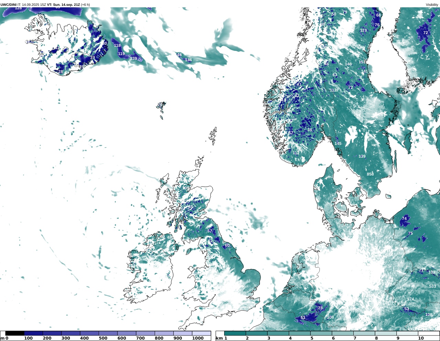
Task: Click the UWC/DINI label in header
Action: point(9,4)
